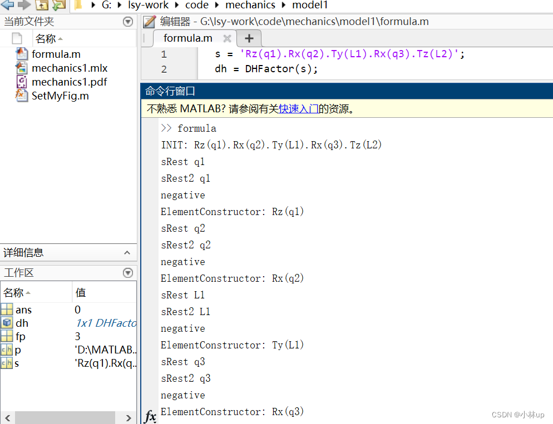553x424 pixels.
Task: Click the formula.m file icon
Action: tap(22, 54)
